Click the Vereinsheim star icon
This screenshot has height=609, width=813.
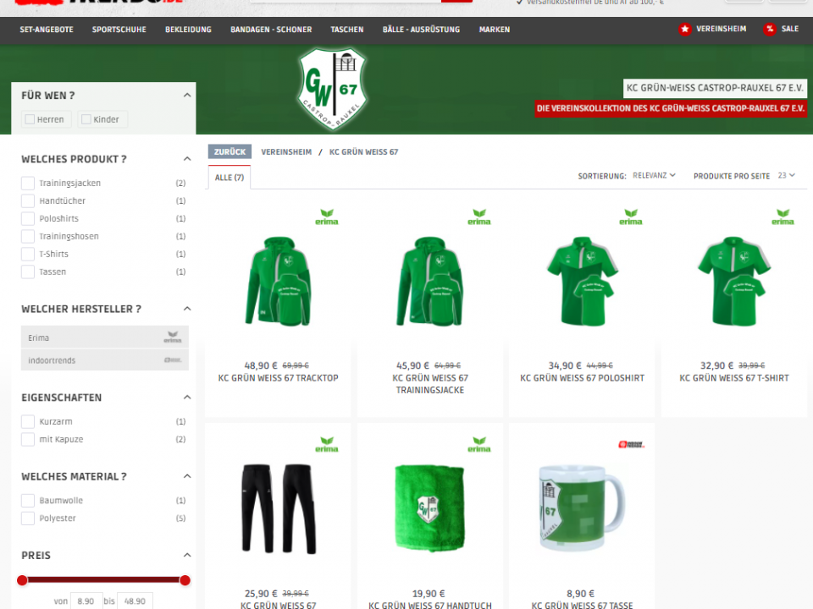click(x=684, y=29)
